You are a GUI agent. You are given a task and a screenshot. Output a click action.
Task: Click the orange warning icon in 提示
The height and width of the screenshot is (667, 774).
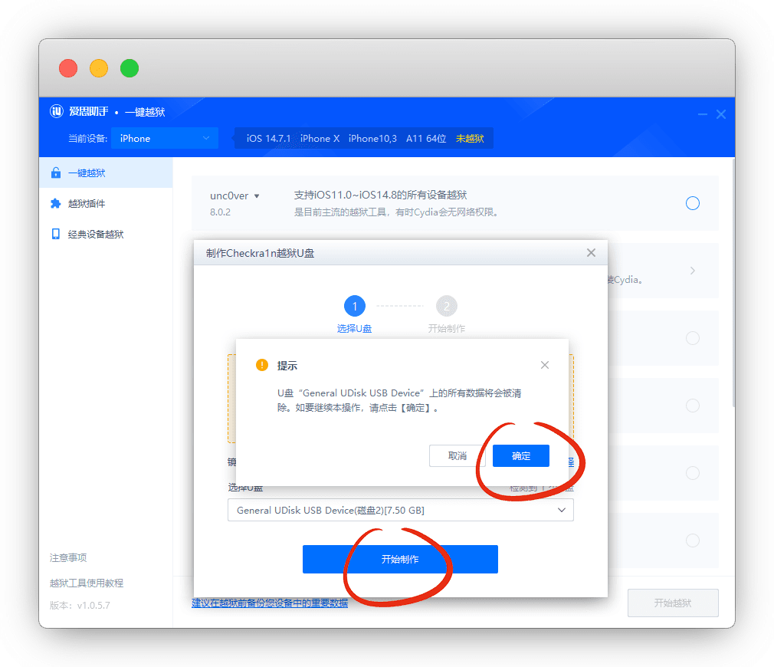coord(262,365)
